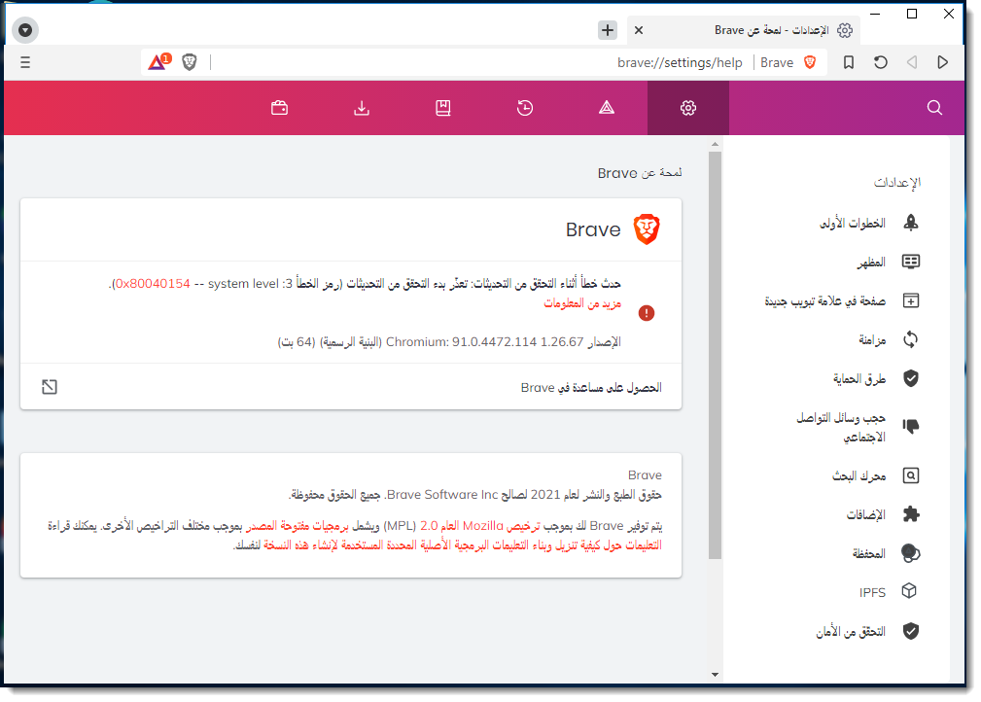The image size is (981, 702).
Task: Open Rewards triangle in settings toolbar
Action: (607, 108)
